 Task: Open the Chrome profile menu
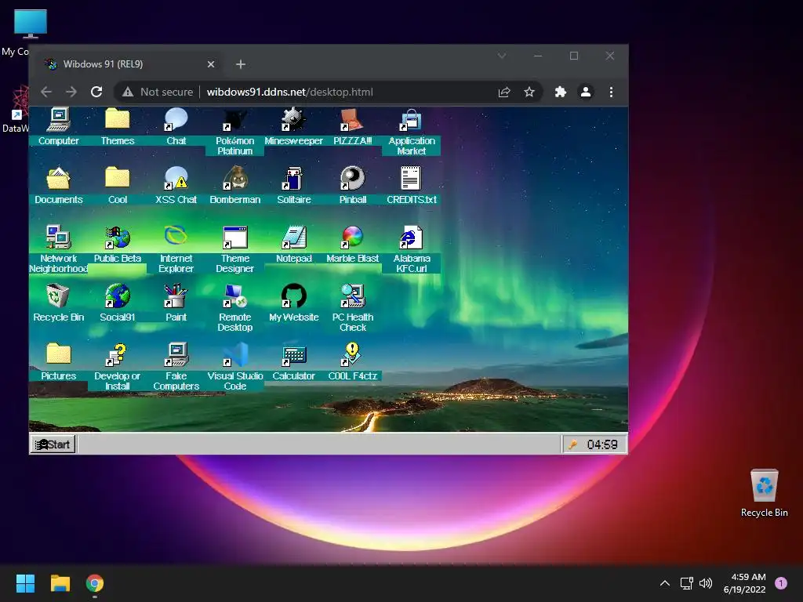click(586, 92)
